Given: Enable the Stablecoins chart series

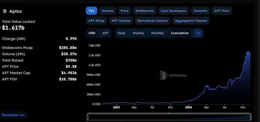Looking at the screenshot, I should click(145, 11).
